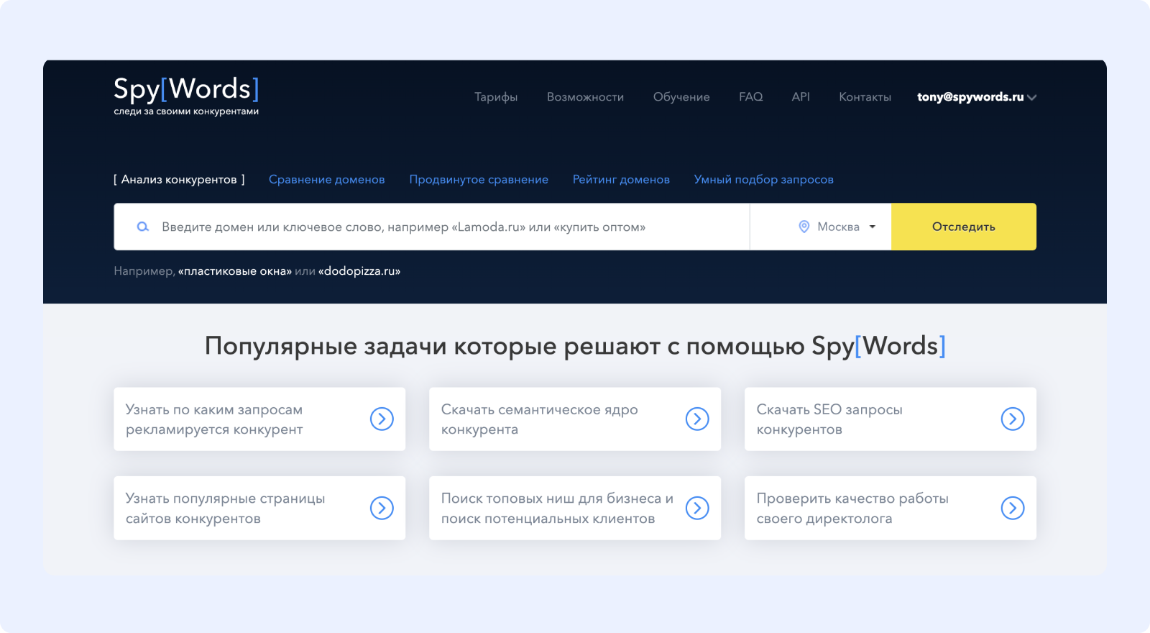Click arrow icon on 'Узнать популярные страницы' card
The height and width of the screenshot is (633, 1150).
[382, 508]
